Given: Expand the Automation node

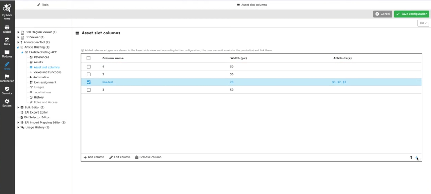Looking at the screenshot, I should point(31,77).
